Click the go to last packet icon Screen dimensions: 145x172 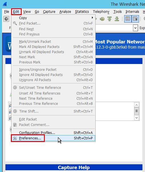point(117,19)
